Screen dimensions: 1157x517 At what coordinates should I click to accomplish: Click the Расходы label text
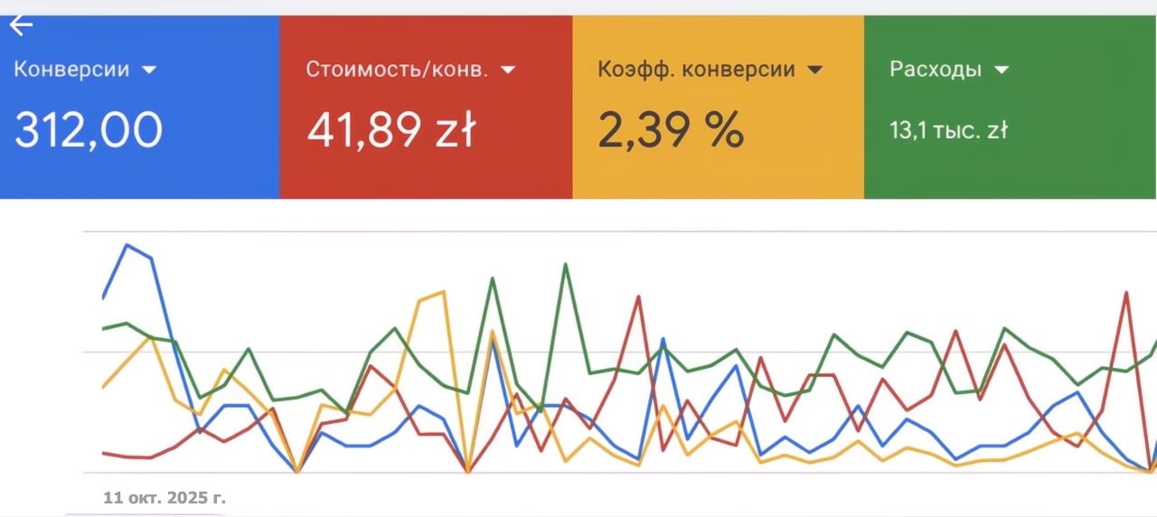(x=936, y=70)
